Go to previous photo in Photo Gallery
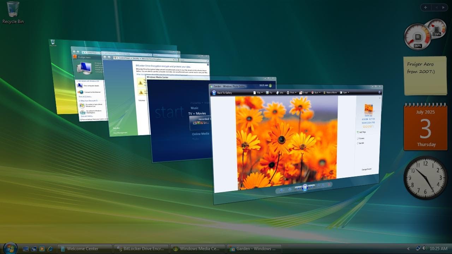Viewport: 452px width, 254px height. tap(298, 188)
